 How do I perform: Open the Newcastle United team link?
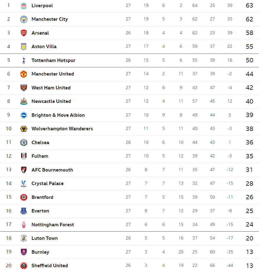point(51,101)
